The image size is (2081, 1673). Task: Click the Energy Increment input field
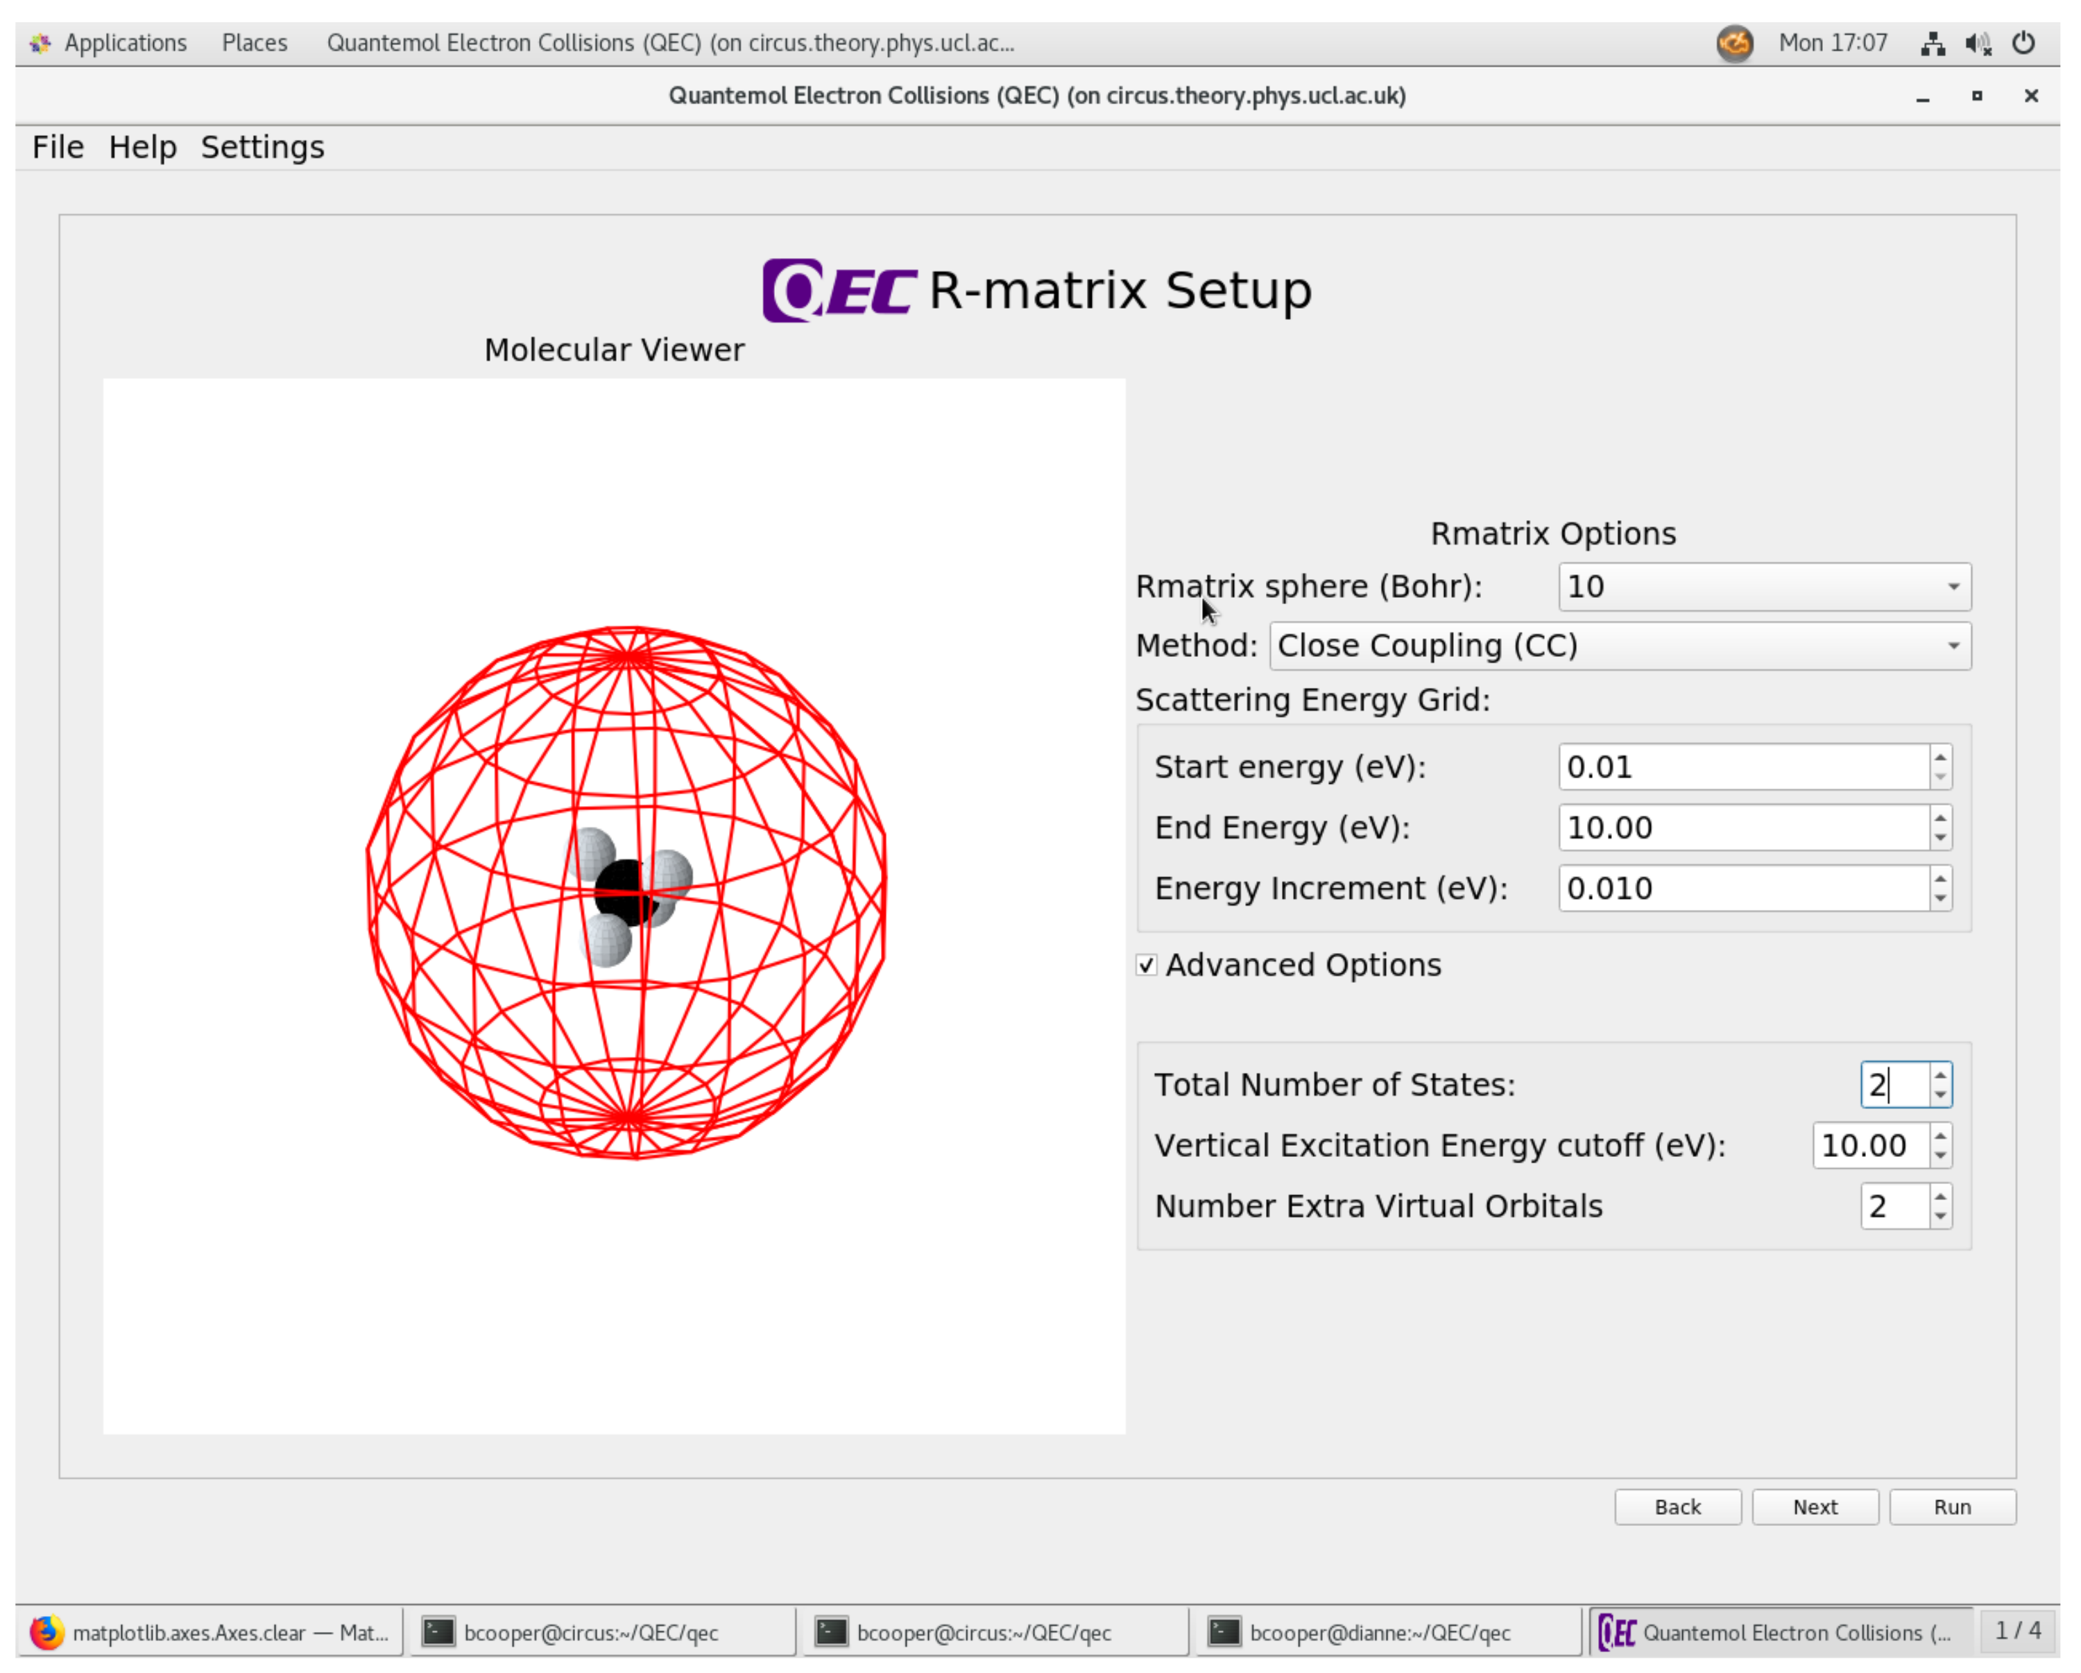1742,888
